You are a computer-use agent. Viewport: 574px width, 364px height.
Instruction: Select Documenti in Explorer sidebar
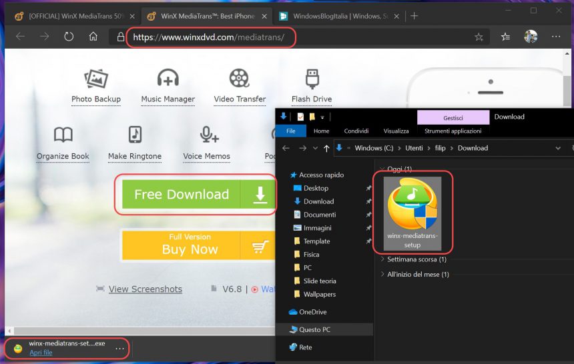[315, 215]
